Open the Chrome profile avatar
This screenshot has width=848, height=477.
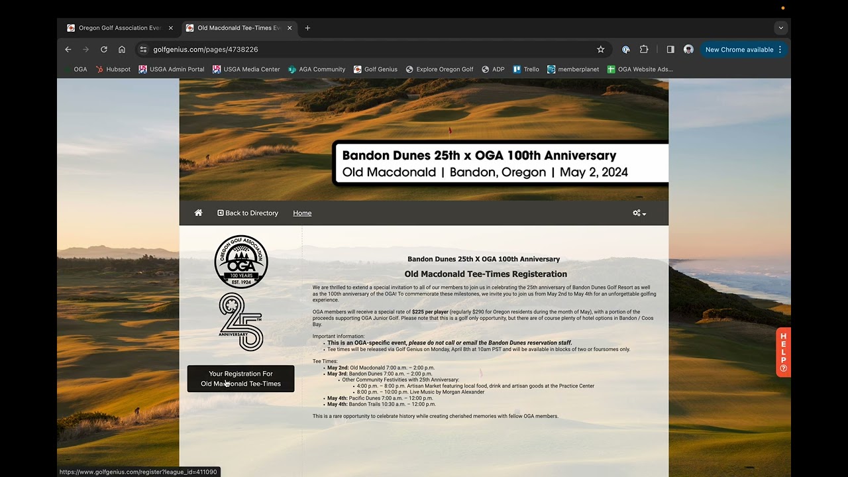click(688, 50)
